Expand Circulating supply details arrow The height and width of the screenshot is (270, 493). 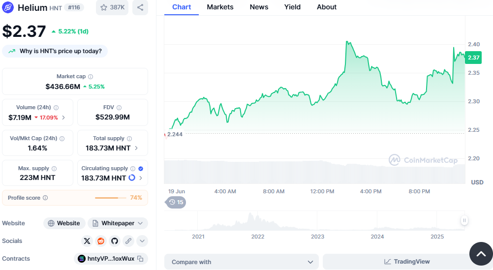point(141,178)
